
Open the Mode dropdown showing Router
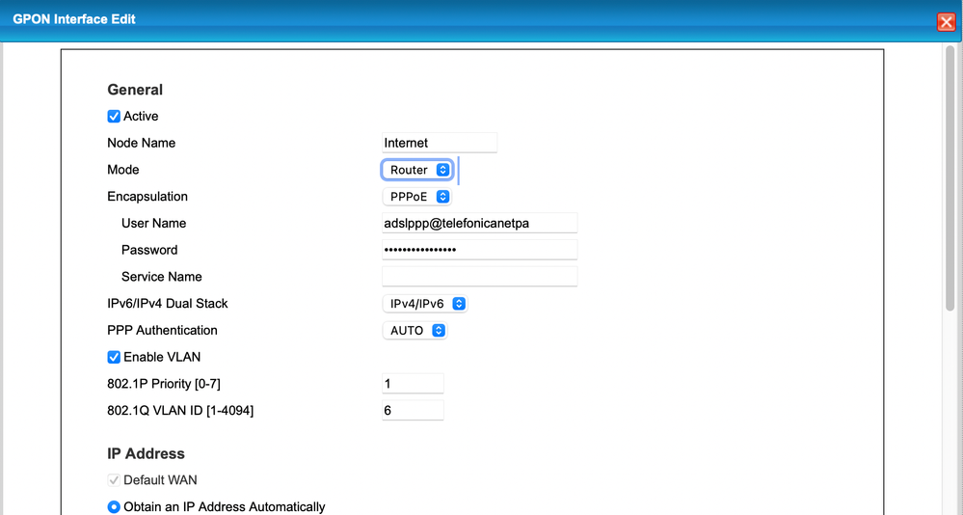417,170
